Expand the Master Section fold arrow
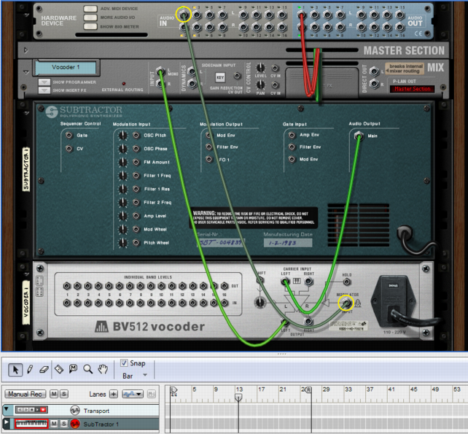This screenshot has width=468, height=434. [x=26, y=51]
